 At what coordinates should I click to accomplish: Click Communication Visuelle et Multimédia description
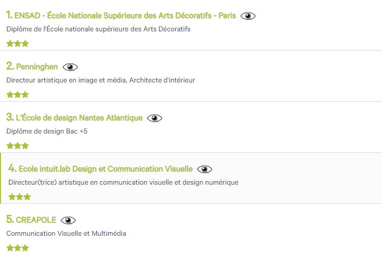pos(66,234)
